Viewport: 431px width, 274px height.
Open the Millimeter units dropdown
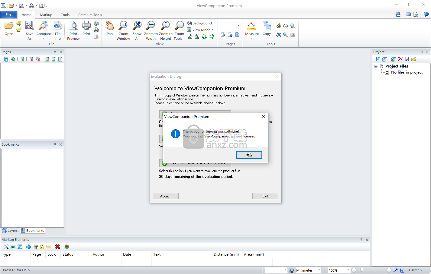pyautogui.click(x=319, y=270)
